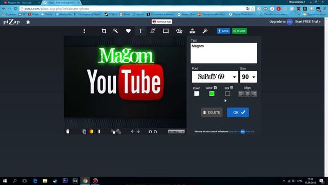Open the green Glow color swatch

pos(212,94)
